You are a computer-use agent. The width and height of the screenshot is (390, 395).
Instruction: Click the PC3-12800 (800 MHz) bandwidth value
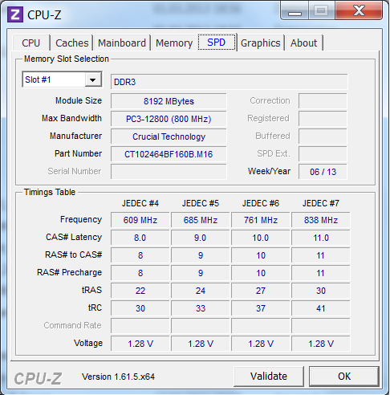169,119
